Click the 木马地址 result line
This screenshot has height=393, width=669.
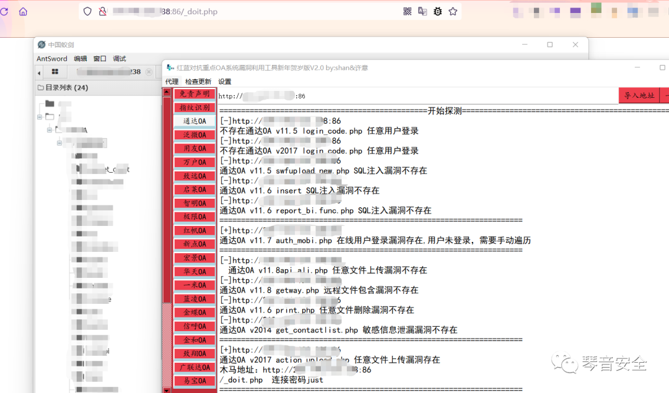click(295, 369)
